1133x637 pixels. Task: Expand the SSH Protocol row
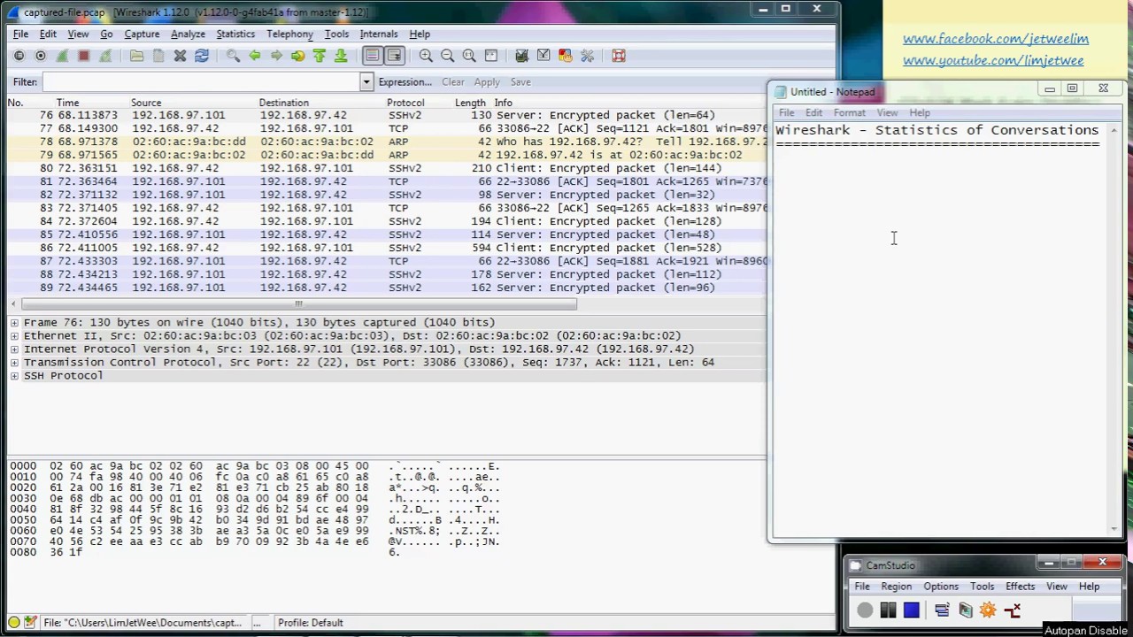point(14,376)
